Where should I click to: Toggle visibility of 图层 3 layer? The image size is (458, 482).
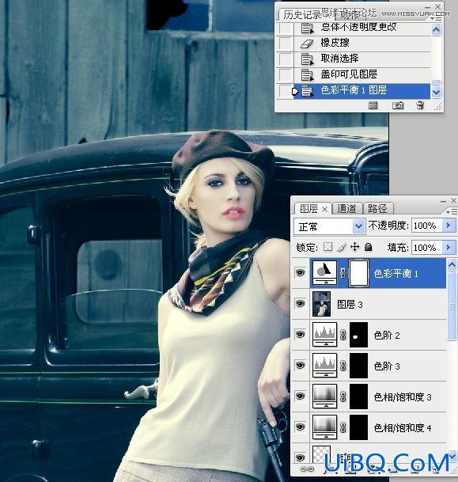point(300,304)
